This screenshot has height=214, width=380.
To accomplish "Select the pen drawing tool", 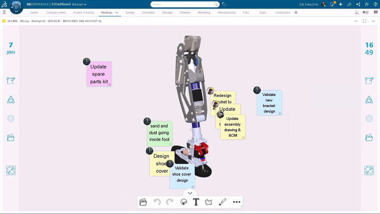I will click(x=222, y=202).
